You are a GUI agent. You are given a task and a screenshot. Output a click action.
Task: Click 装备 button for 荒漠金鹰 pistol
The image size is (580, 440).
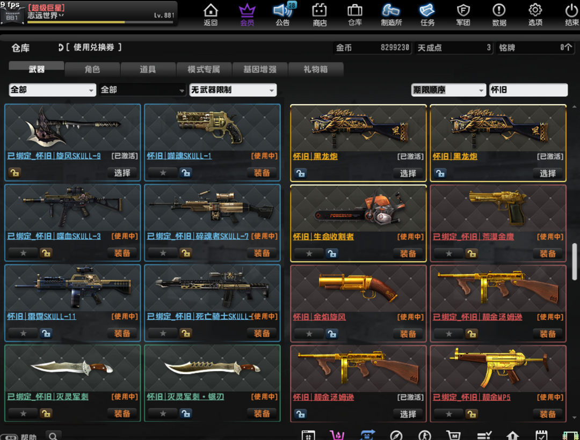pyautogui.click(x=547, y=253)
